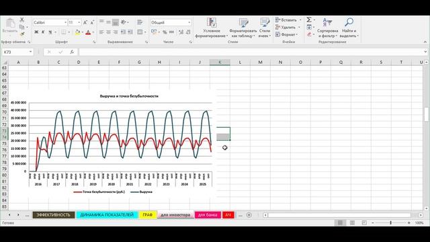Increase font size with the large A icon
This screenshot has height=242, width=430.
[85, 22]
